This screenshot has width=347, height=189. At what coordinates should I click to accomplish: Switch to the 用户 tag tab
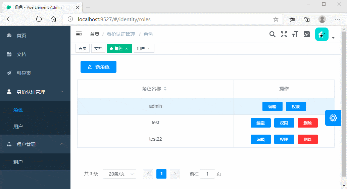[144, 48]
